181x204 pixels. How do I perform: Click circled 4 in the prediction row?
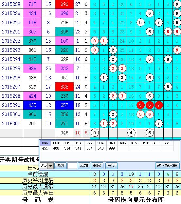[x=131, y=133]
